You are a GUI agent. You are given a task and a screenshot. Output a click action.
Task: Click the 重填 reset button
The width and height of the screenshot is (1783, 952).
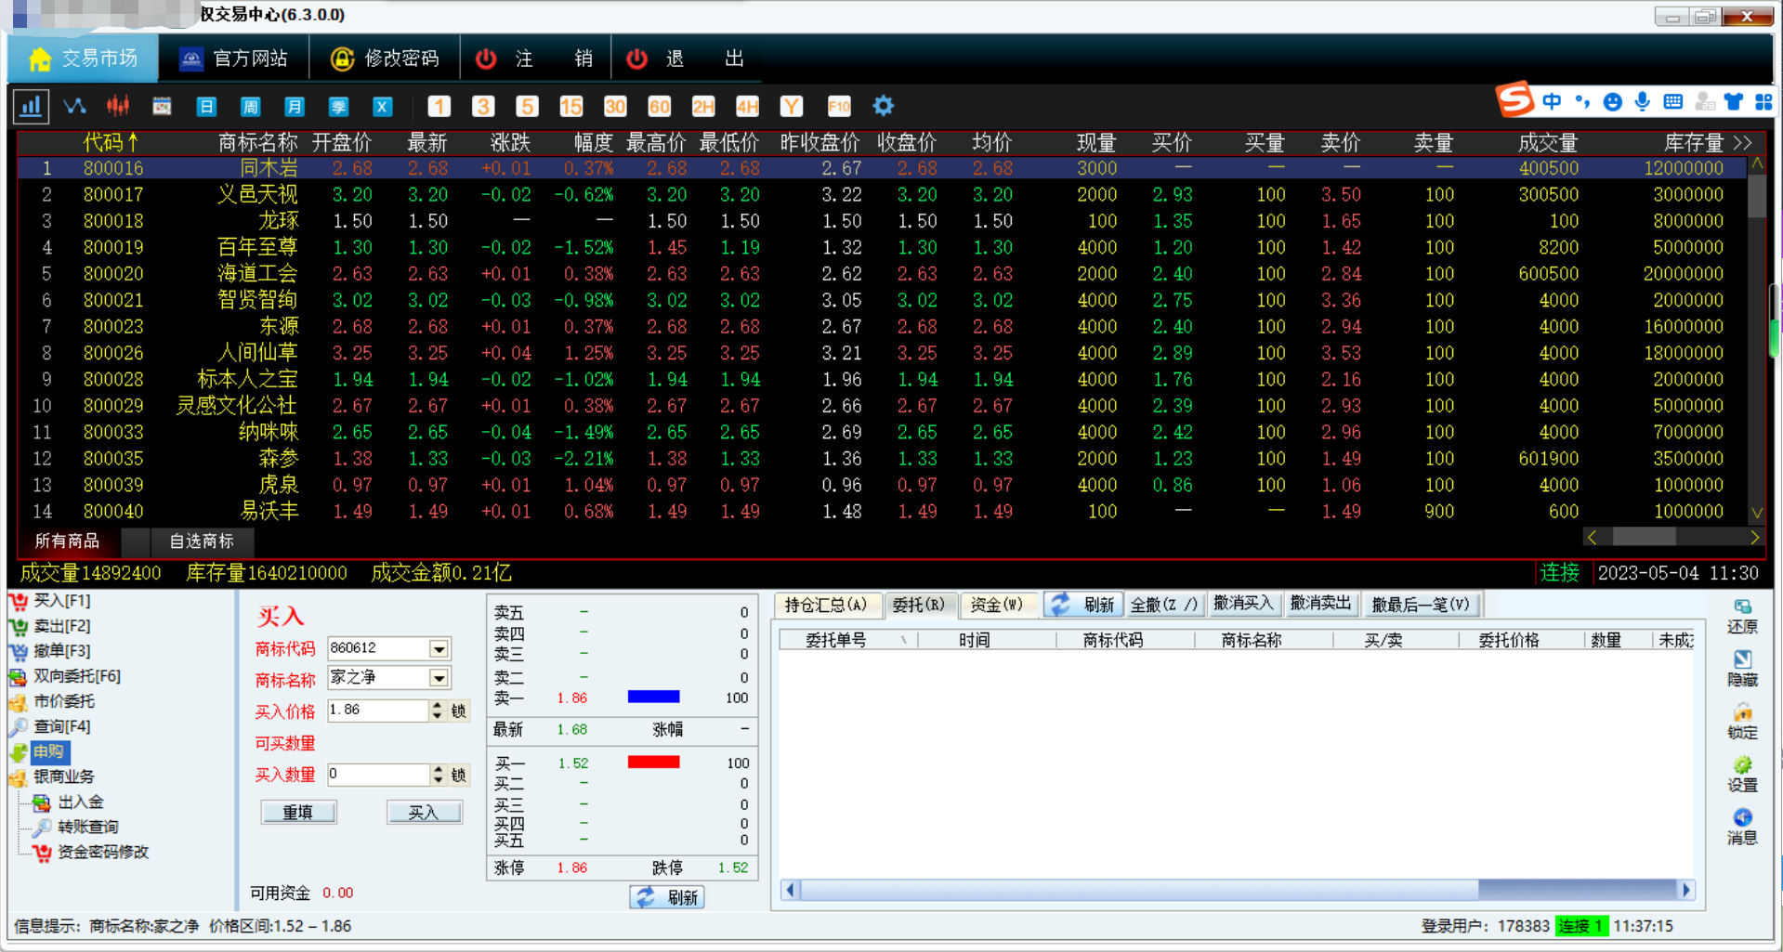pos(298,813)
